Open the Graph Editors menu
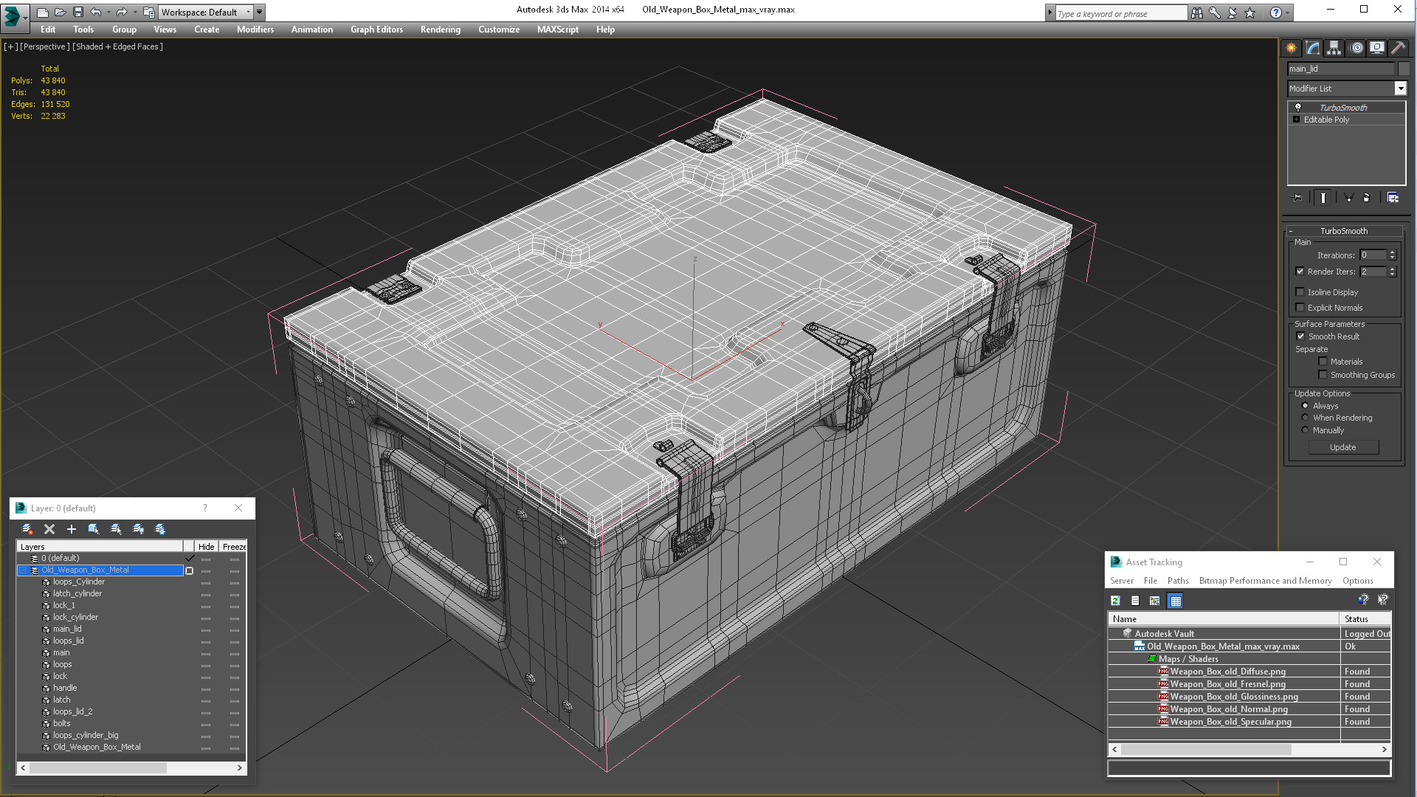Image resolution: width=1417 pixels, height=797 pixels. click(376, 30)
